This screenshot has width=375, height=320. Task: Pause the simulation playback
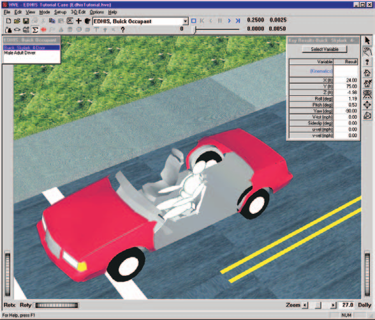pos(220,21)
